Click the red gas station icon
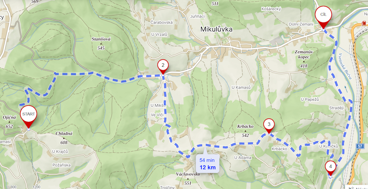Screen dimensions: 368x189 coord(364,23)
